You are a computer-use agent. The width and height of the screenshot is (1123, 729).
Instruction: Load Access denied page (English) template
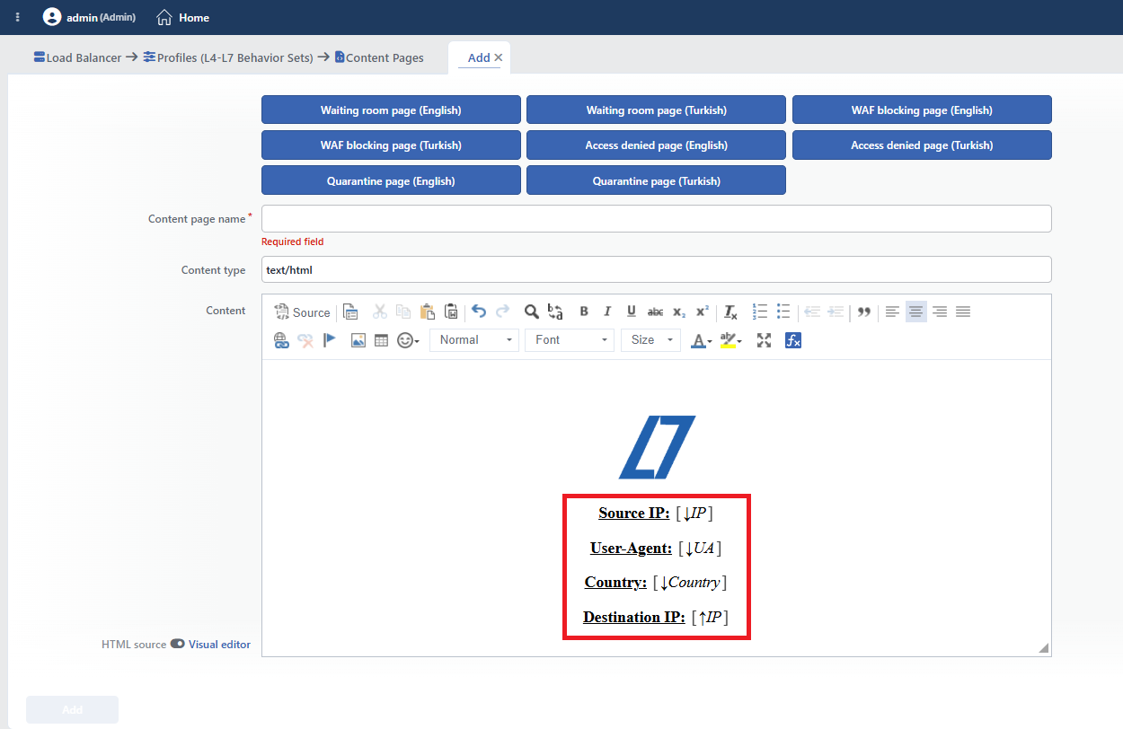pyautogui.click(x=657, y=145)
